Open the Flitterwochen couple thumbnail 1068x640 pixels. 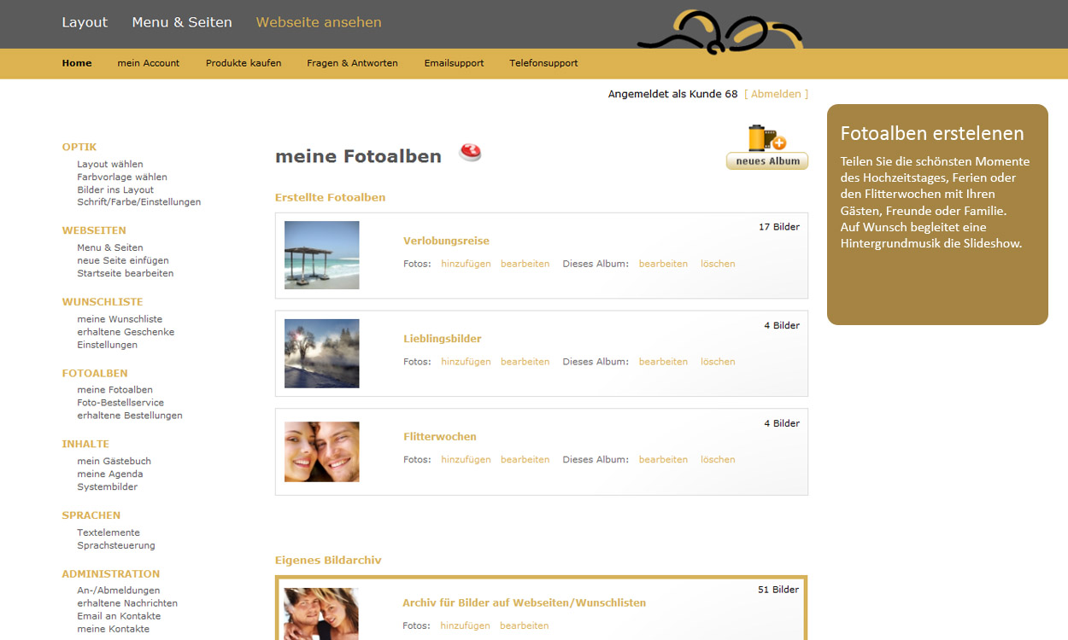coord(321,451)
